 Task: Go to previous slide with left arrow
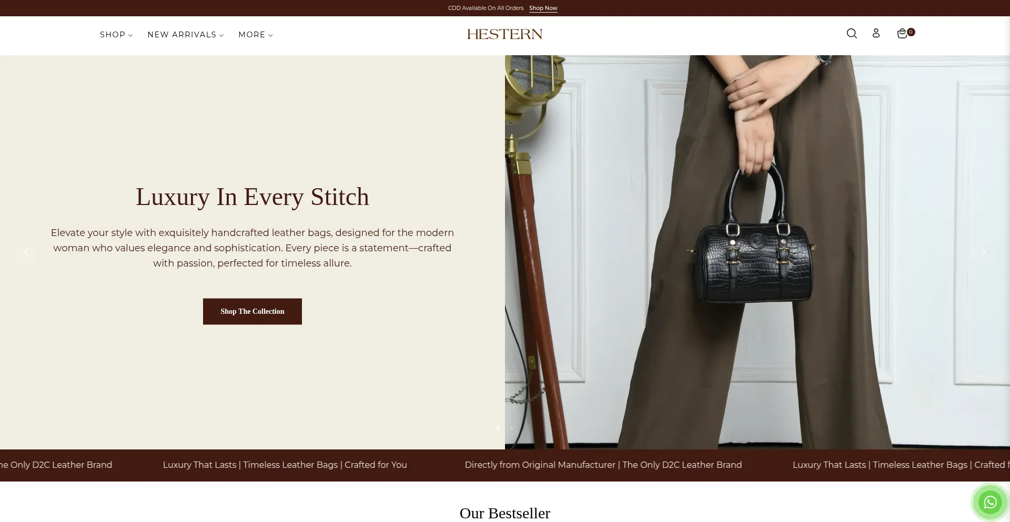(x=26, y=252)
